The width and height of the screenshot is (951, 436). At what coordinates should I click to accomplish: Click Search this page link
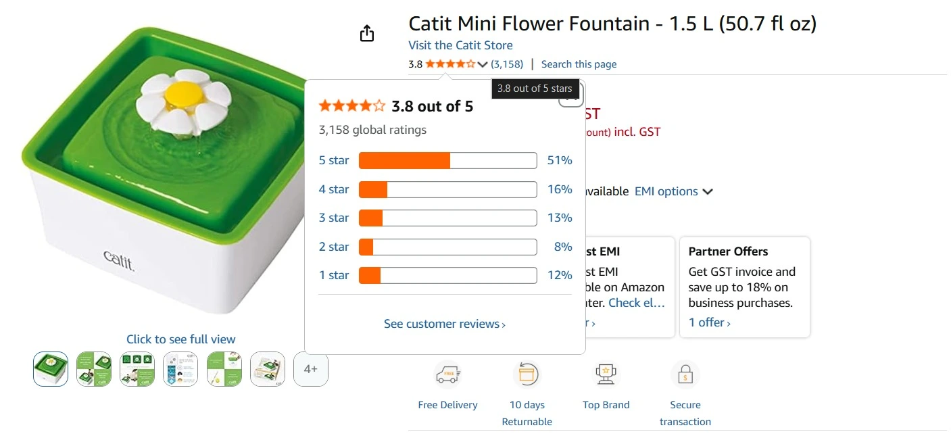pyautogui.click(x=579, y=64)
